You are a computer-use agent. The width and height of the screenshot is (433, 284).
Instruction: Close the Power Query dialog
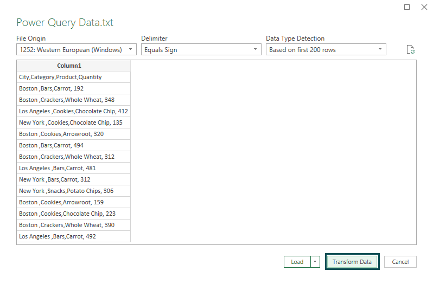point(424,7)
